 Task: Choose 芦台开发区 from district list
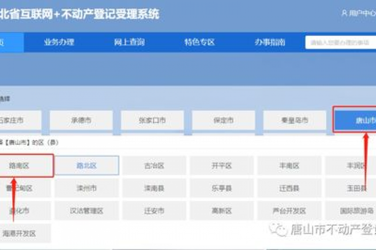point(289,211)
